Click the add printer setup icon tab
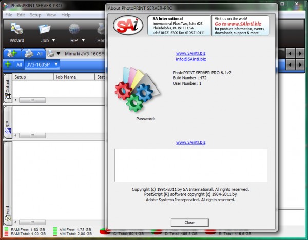 (12, 53)
